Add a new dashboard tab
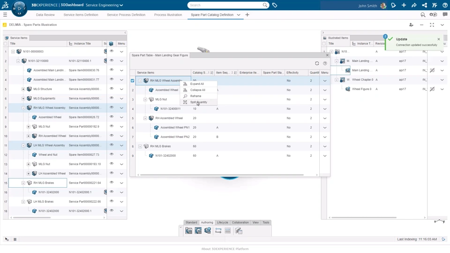The width and height of the screenshot is (450, 253). point(247,15)
